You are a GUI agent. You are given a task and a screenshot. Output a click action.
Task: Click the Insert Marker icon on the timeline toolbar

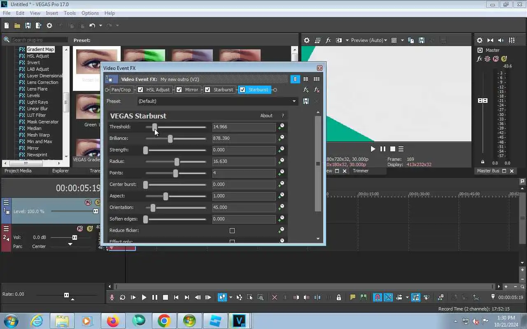point(353,297)
